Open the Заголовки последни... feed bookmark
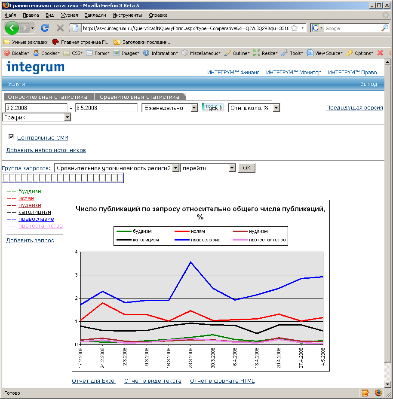This screenshot has width=393, height=399. [x=142, y=42]
